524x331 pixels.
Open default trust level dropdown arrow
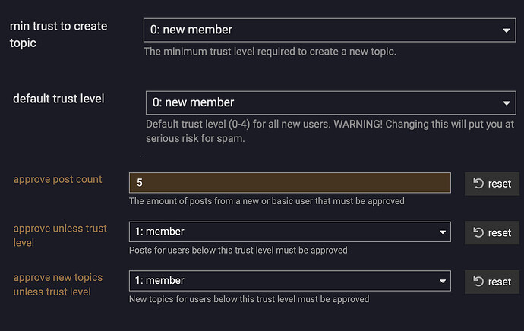tap(507, 103)
